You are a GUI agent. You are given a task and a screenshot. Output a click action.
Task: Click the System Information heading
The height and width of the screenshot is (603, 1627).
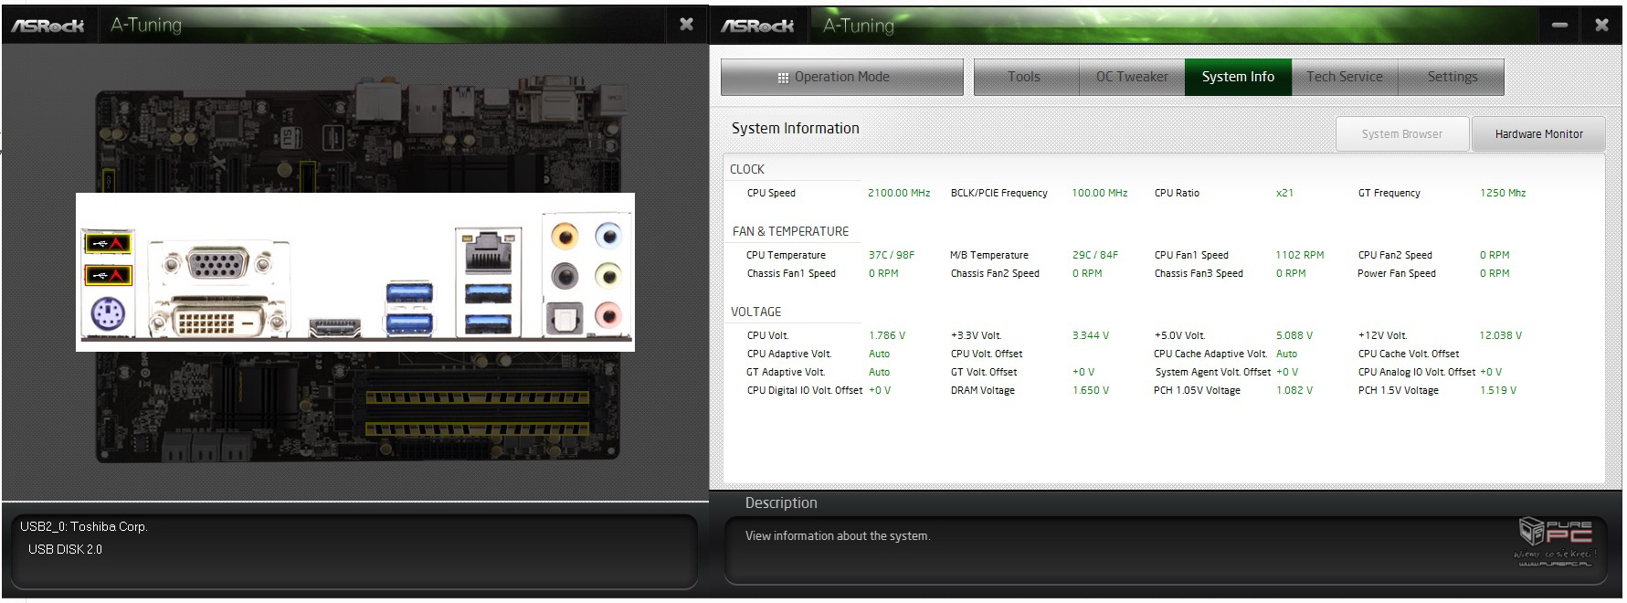(x=796, y=128)
